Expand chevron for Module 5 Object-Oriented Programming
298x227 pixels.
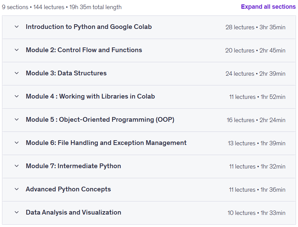click(x=17, y=120)
